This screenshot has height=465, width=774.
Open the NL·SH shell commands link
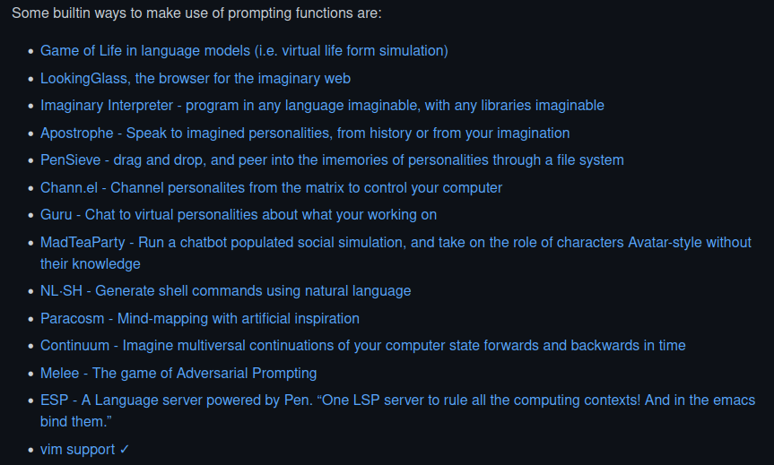226,291
